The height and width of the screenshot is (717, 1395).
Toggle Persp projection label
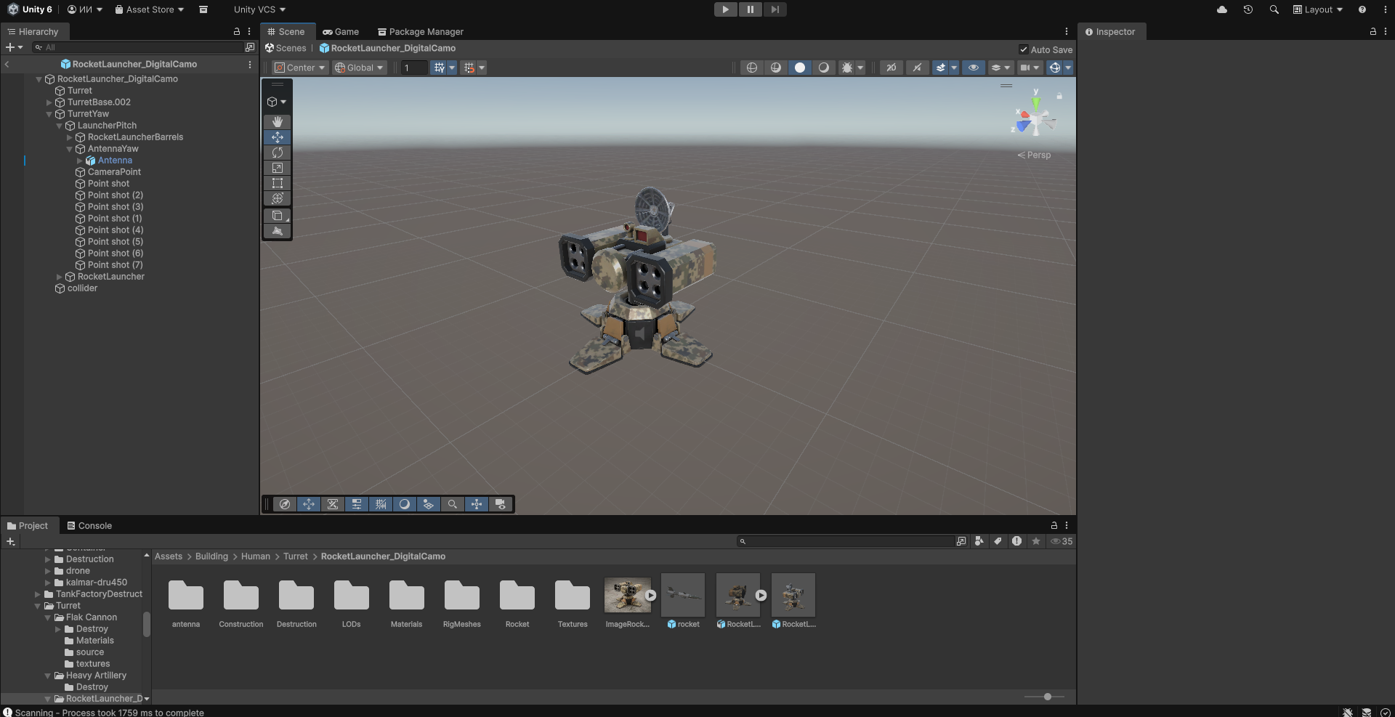click(1034, 155)
